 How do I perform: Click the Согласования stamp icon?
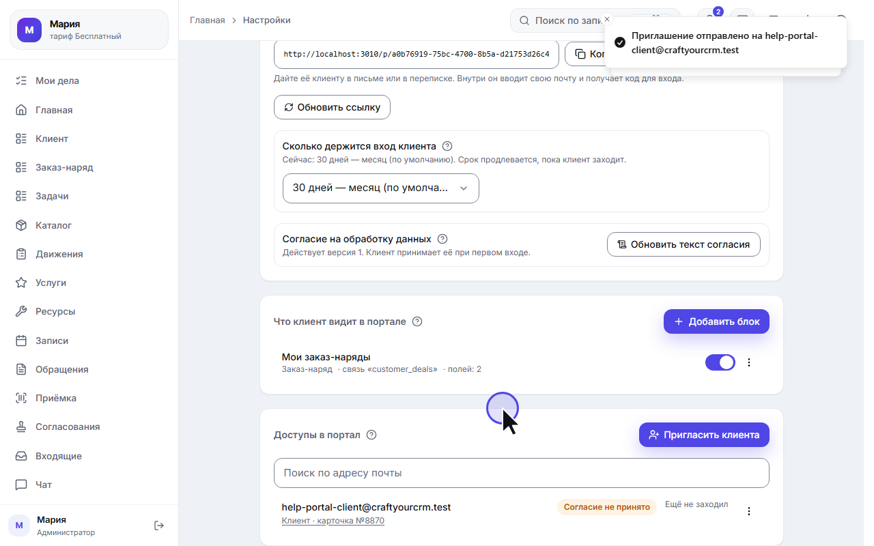(21, 427)
